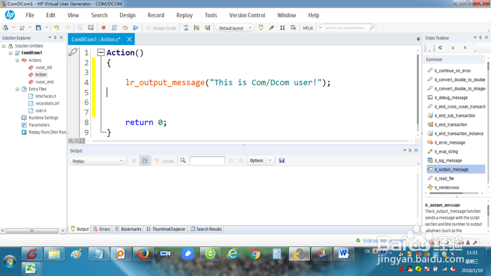Click the magnifier search icon in Output
Screen dimensions: 491x276
pos(183,161)
